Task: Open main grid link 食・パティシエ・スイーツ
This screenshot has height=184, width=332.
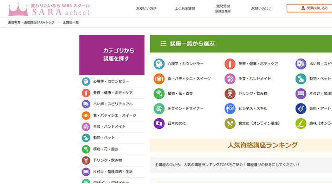Action: click(190, 79)
